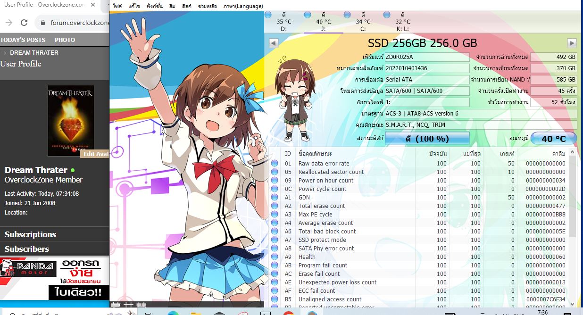The width and height of the screenshot is (583, 315).
Task: Reload the browser page
Action: tap(24, 23)
